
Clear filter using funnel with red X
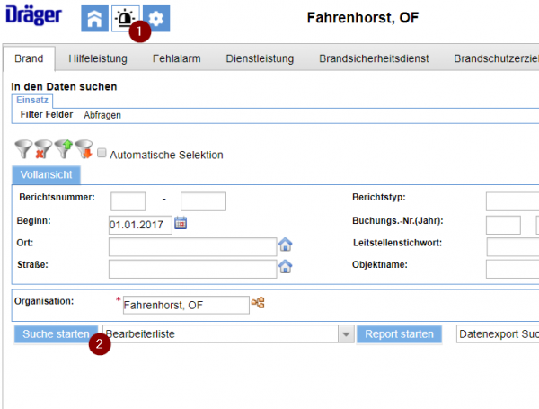pyautogui.click(x=43, y=149)
